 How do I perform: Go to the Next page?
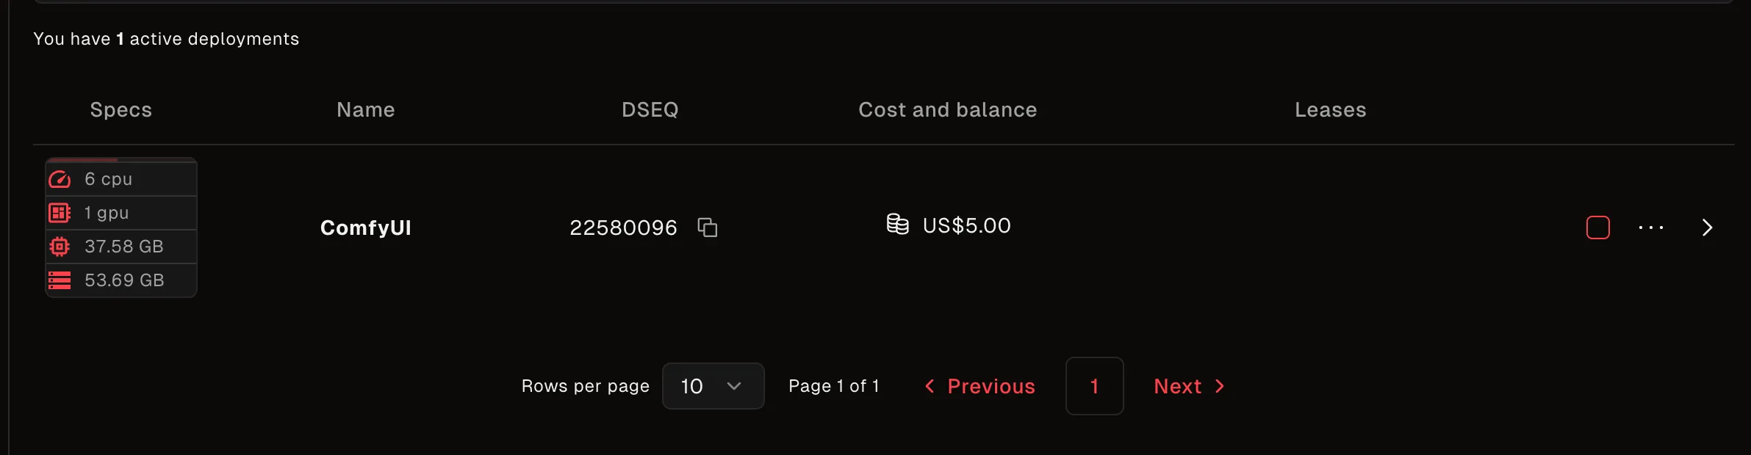1189,386
